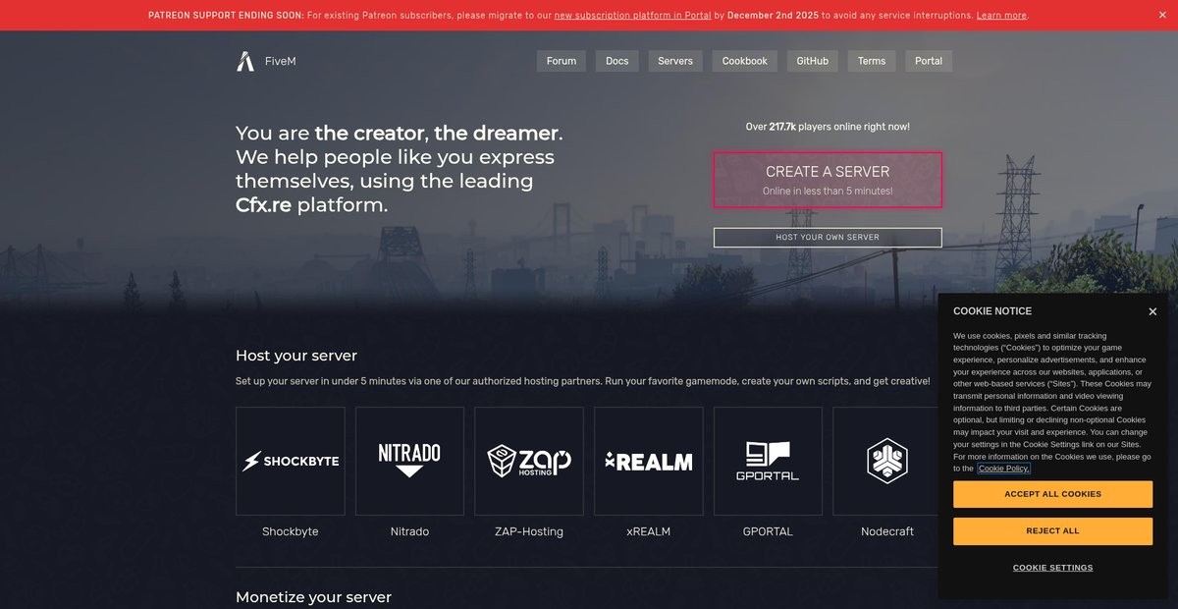The height and width of the screenshot is (609, 1178).
Task: Click the GPORTAL caption text
Action: point(768,531)
